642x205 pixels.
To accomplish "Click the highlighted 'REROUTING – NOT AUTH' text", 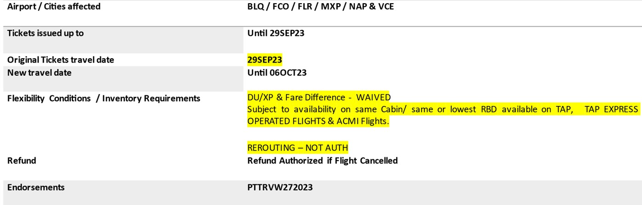I will click(297, 148).
